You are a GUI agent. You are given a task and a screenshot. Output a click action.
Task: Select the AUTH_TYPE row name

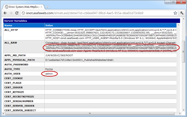[x=12, y=69]
